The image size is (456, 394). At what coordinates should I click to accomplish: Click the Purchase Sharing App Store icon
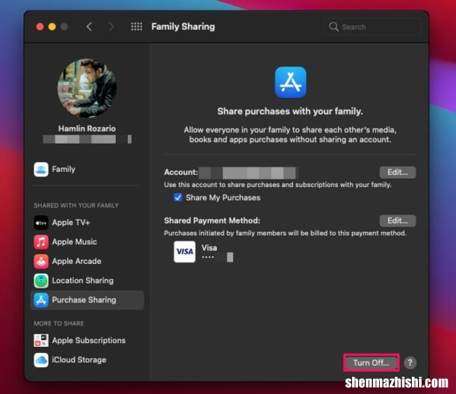[41, 300]
